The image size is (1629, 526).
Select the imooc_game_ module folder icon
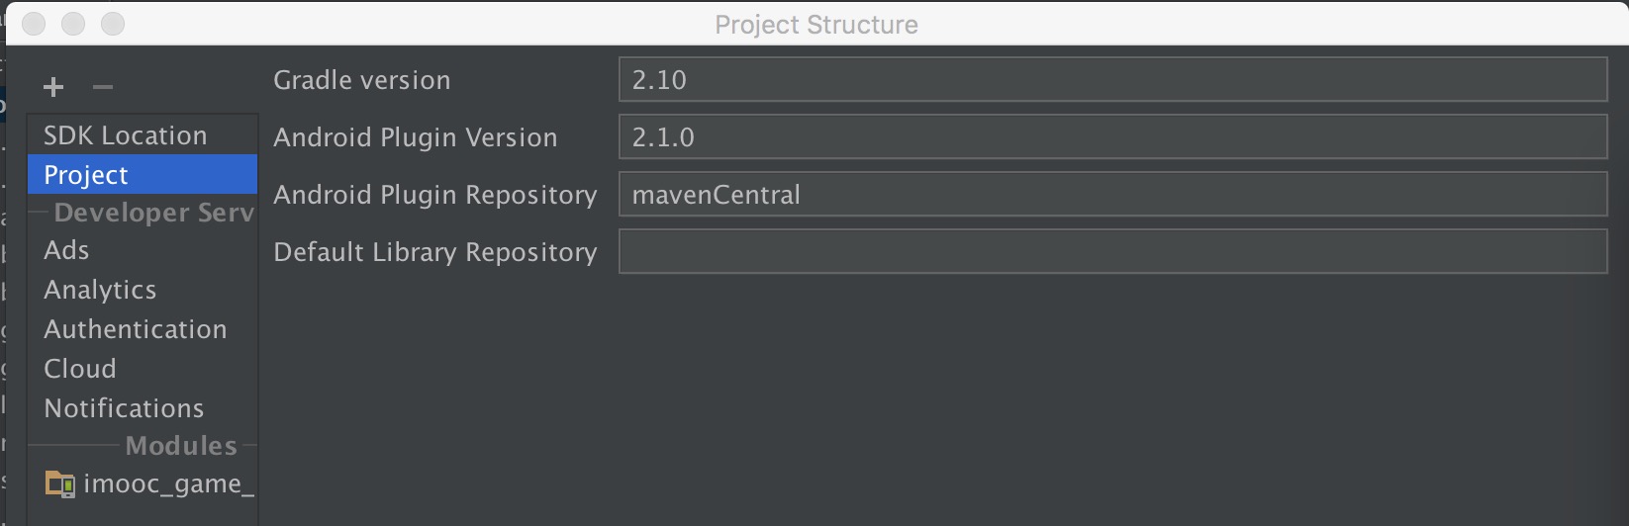(x=59, y=484)
